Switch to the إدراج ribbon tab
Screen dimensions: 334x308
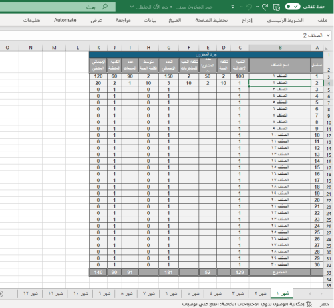pyautogui.click(x=247, y=21)
